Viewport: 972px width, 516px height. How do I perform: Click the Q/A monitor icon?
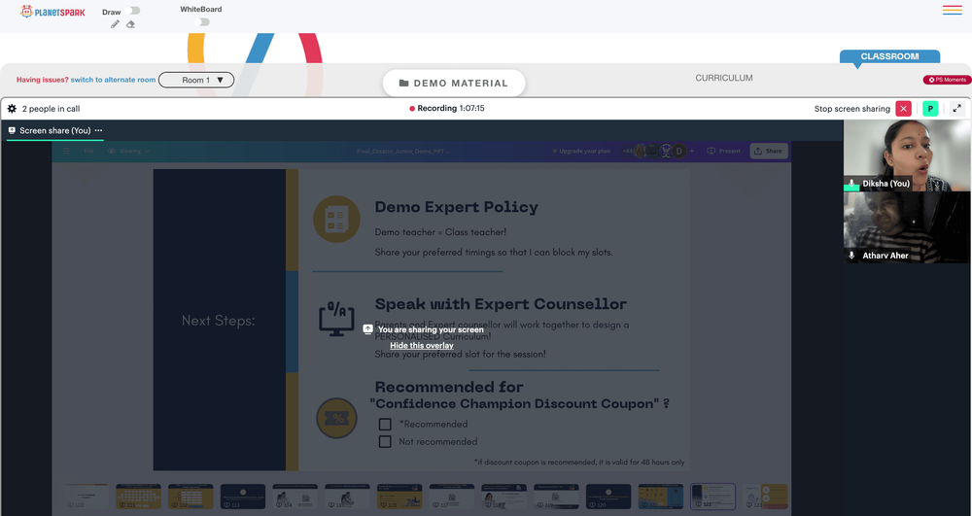[336, 319]
